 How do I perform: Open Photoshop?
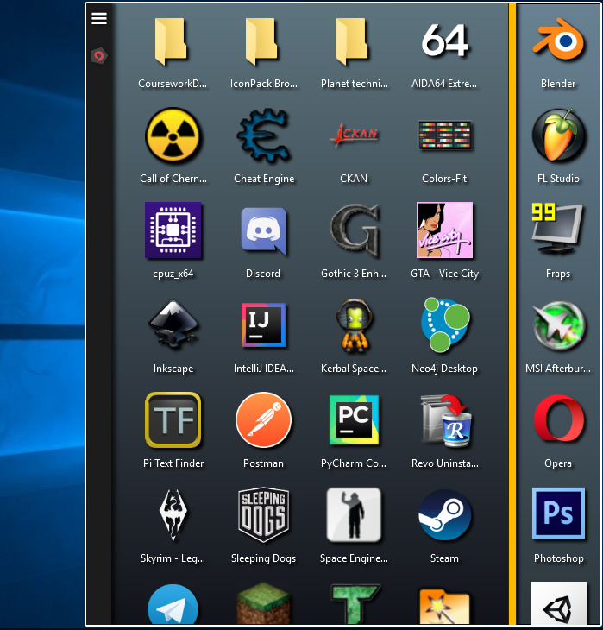pyautogui.click(x=558, y=513)
